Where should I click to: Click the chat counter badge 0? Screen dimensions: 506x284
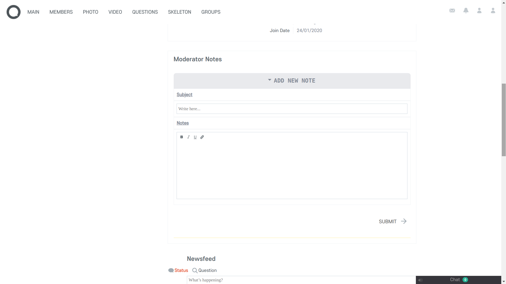pyautogui.click(x=465, y=280)
